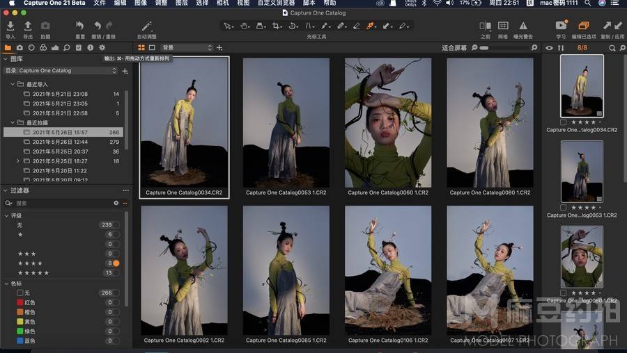Click the 曝光警告 exposure warning icon

tap(523, 26)
